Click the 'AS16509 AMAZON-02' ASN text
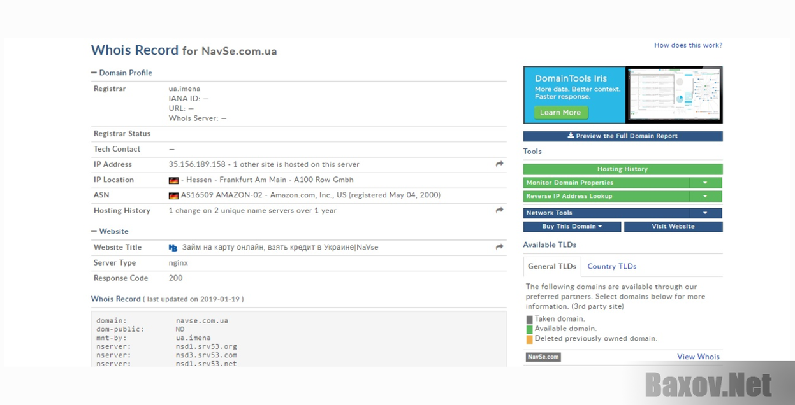Image resolution: width=795 pixels, height=405 pixels. [x=223, y=195]
